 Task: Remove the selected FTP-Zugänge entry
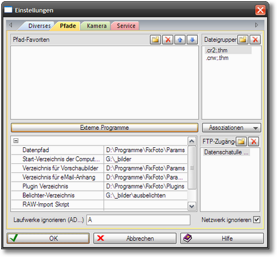[x=254, y=141]
